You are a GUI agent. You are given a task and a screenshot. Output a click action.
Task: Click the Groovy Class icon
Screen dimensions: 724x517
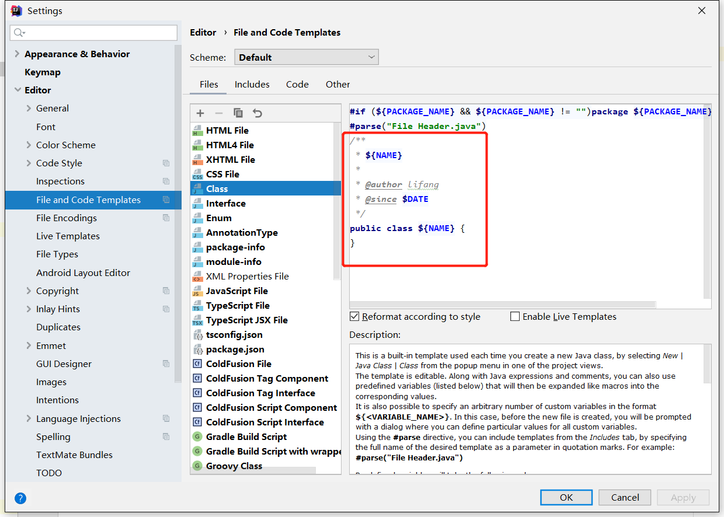pos(197,466)
